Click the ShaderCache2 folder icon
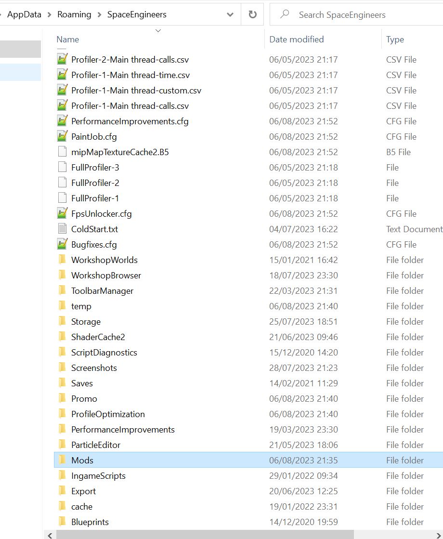Screen dimensions: 443x539 point(62,337)
